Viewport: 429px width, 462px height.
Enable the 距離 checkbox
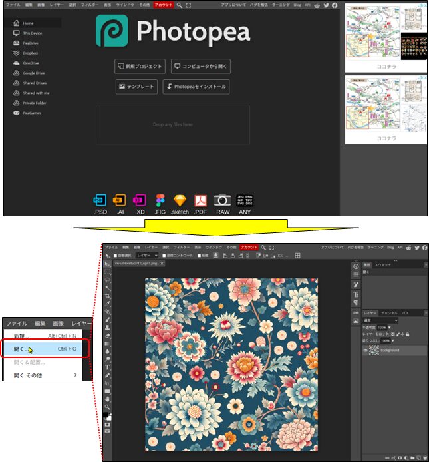coord(200,256)
